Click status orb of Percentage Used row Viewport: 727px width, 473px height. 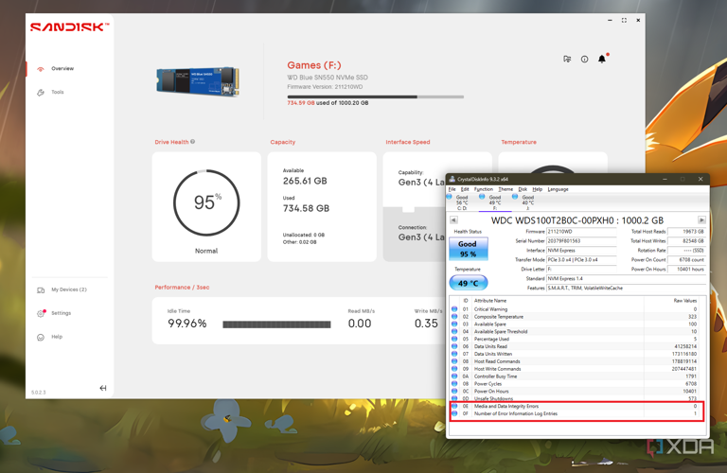(x=454, y=339)
